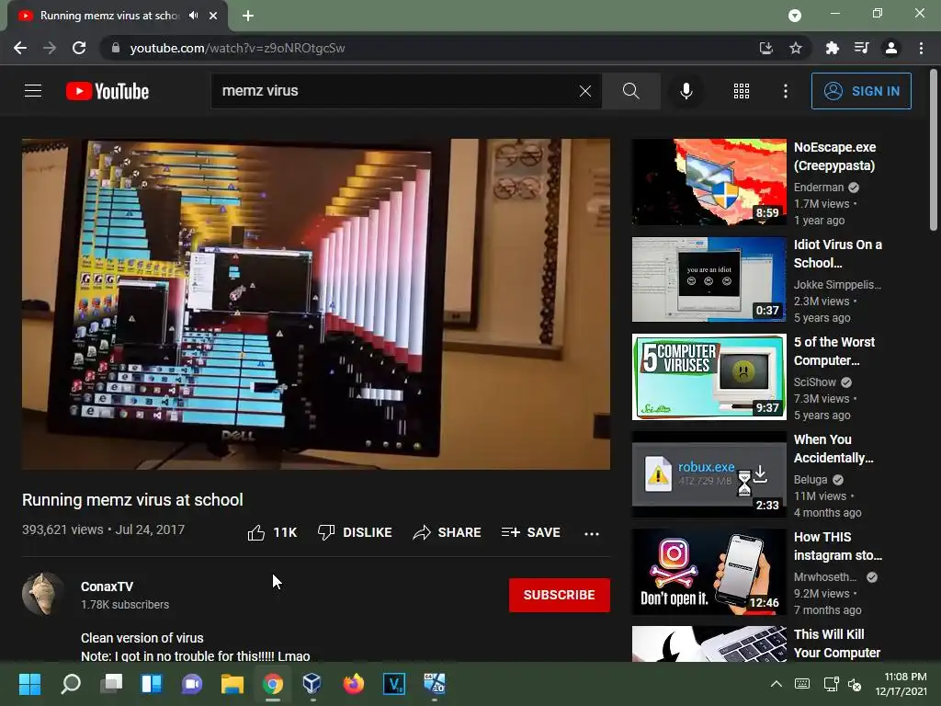Screen dimensions: 941x706
Task: Open Chrome tab search dropdown arrow
Action: pyautogui.click(x=795, y=16)
